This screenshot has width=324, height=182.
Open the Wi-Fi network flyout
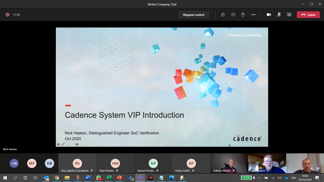pyautogui.click(x=273, y=178)
